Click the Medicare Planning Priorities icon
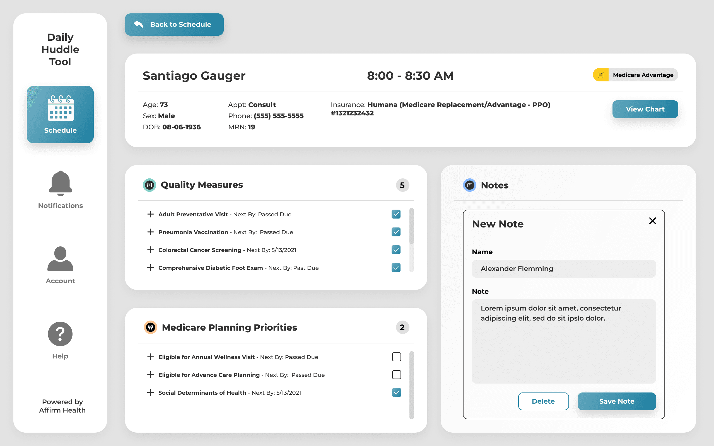The image size is (714, 446). 151,327
